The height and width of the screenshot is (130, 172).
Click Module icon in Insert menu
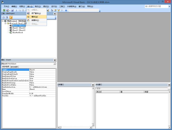pos(28,17)
